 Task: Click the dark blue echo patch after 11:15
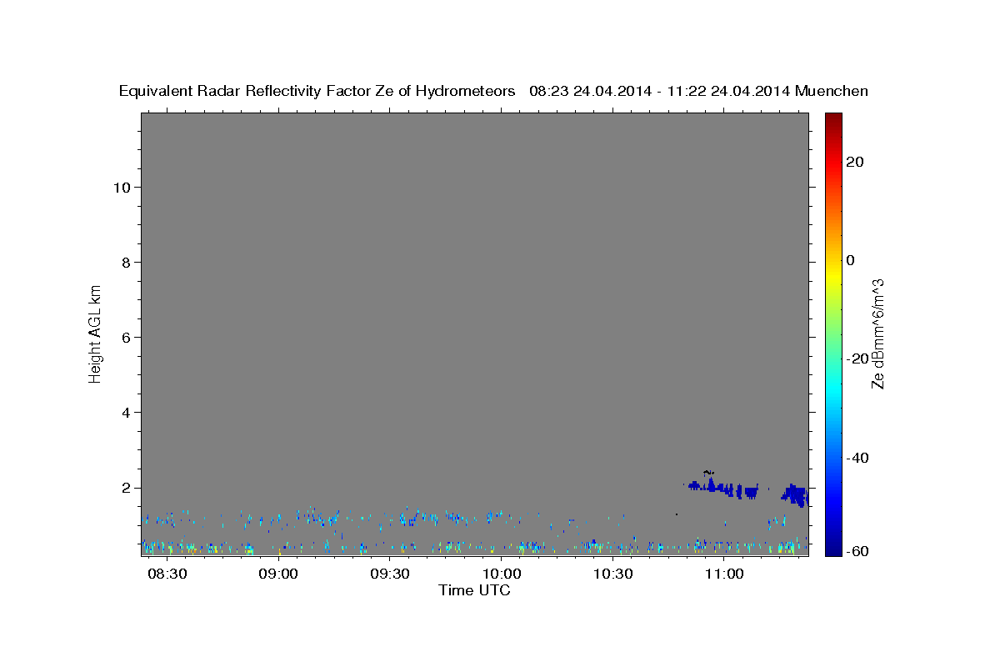coord(795,495)
